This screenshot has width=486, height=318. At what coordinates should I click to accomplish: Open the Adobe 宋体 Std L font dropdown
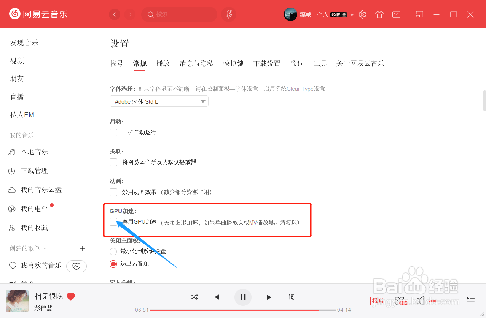pyautogui.click(x=159, y=101)
